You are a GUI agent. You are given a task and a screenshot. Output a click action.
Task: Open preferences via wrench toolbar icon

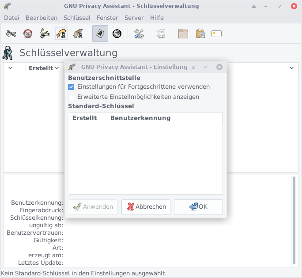(139, 34)
